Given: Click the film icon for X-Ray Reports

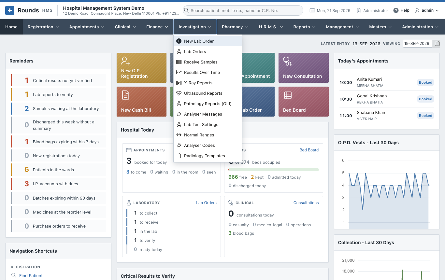Looking at the screenshot, I should (x=179, y=83).
